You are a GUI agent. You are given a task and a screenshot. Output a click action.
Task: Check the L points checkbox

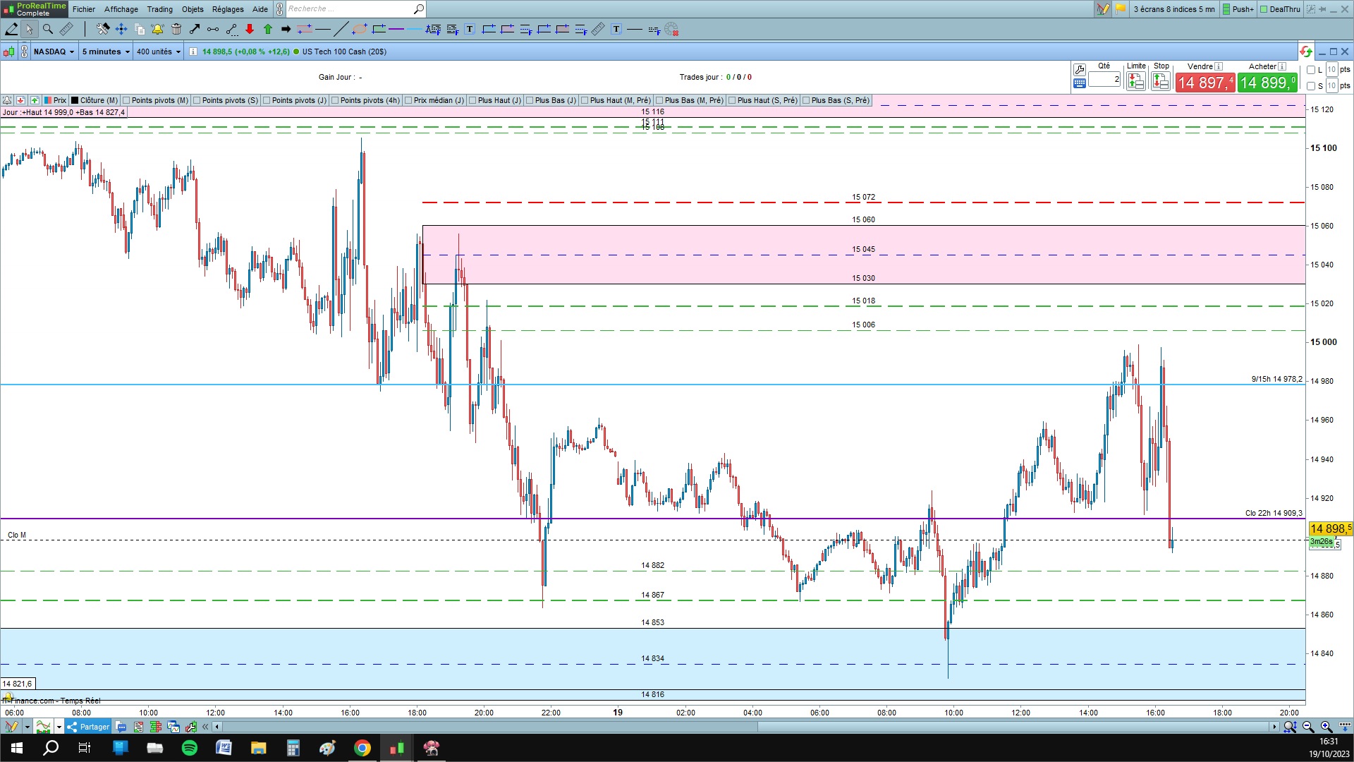click(1311, 70)
